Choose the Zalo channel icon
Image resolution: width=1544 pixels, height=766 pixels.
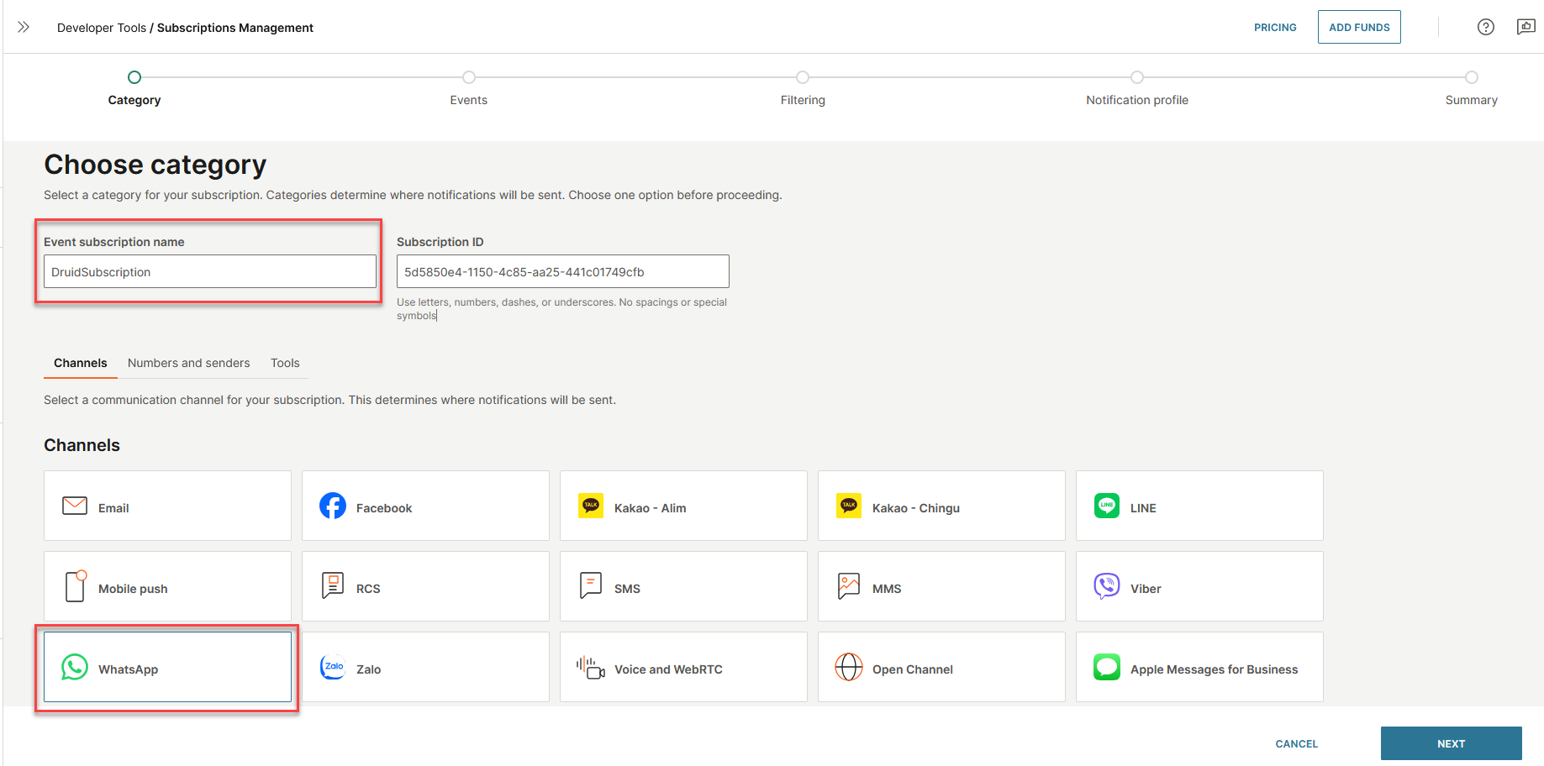(x=333, y=668)
